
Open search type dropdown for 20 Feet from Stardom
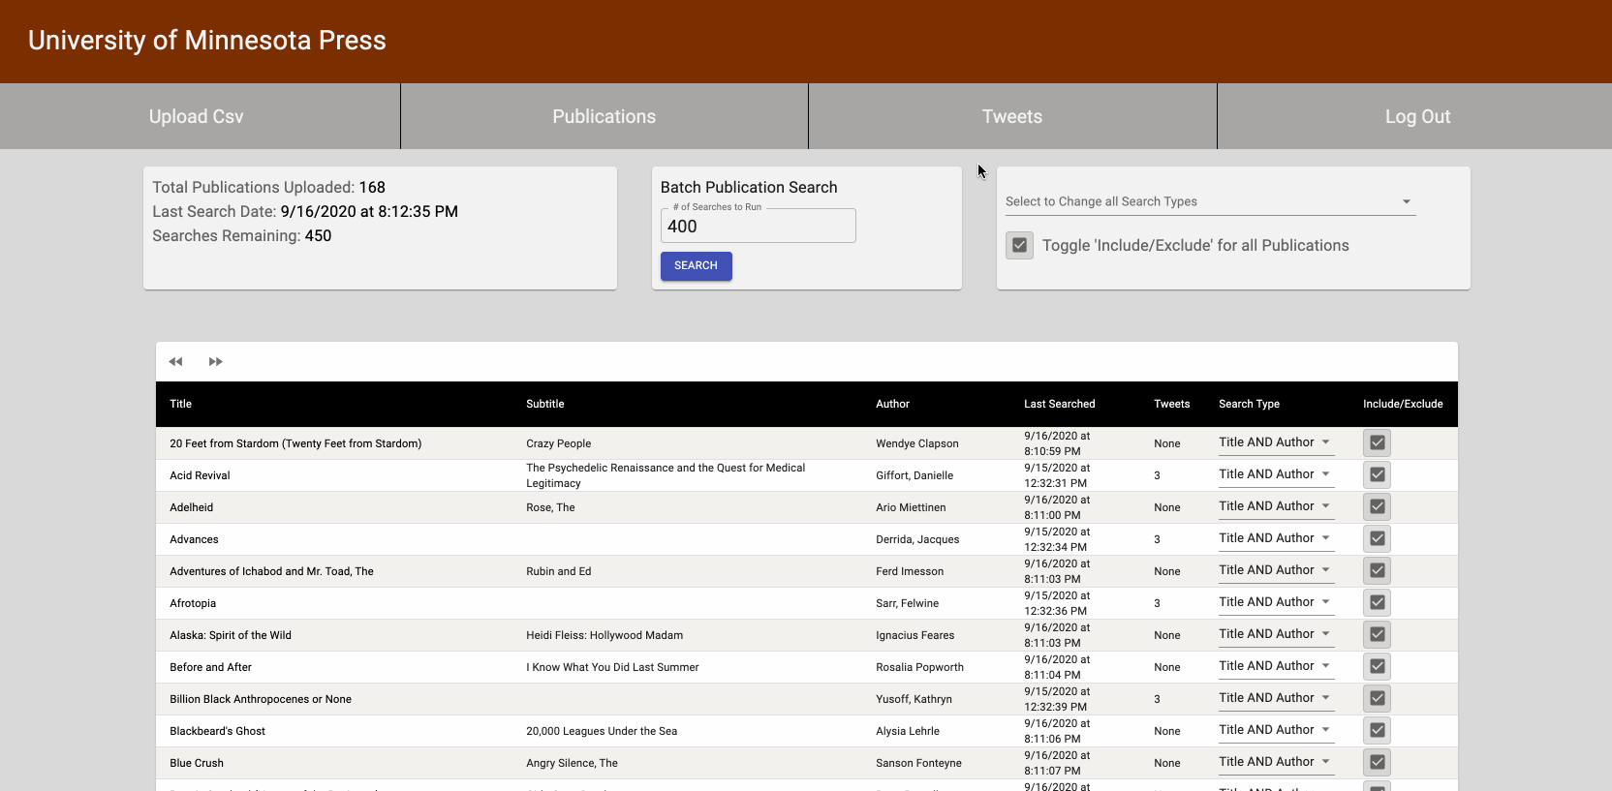coord(1276,442)
